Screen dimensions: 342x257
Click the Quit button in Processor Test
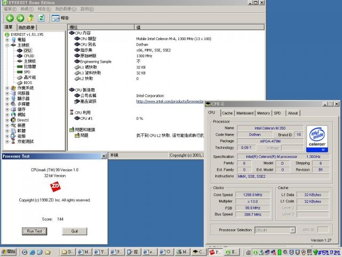tap(75, 231)
